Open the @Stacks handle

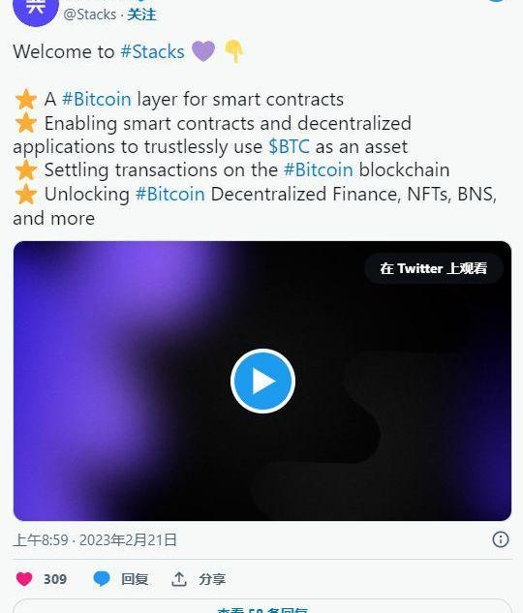[x=90, y=15]
